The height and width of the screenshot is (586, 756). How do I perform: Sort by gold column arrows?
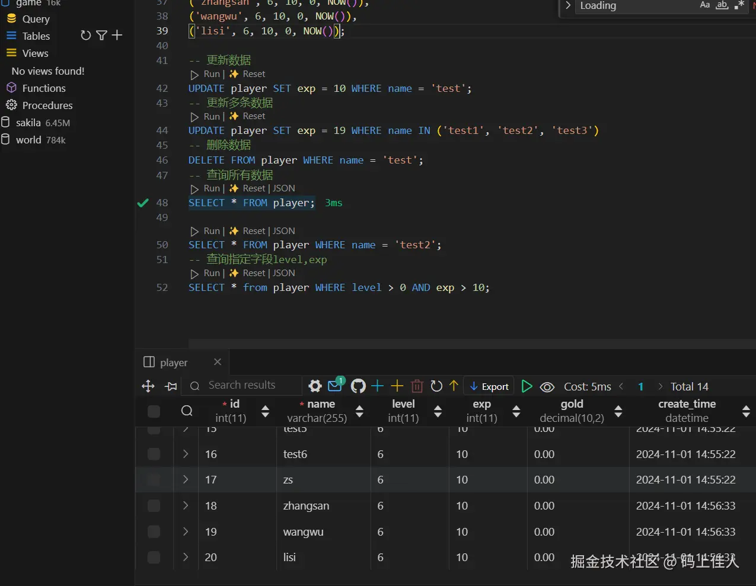618,411
